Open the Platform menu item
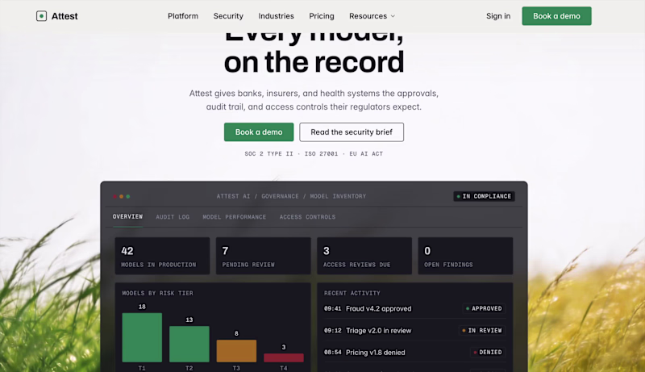Screen dimensions: 645x372 (183, 16)
